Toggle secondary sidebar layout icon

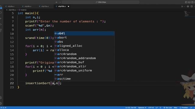pos(192,2)
